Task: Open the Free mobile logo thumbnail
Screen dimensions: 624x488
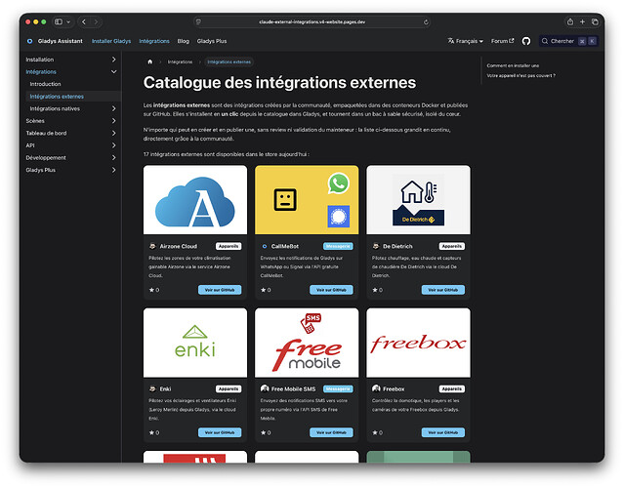Action: pos(307,343)
